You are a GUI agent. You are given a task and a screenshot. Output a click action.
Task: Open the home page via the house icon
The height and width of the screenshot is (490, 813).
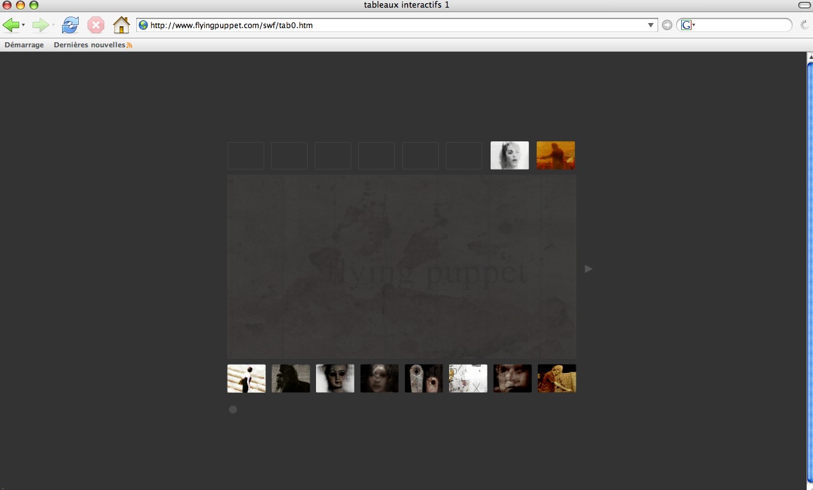coord(122,25)
